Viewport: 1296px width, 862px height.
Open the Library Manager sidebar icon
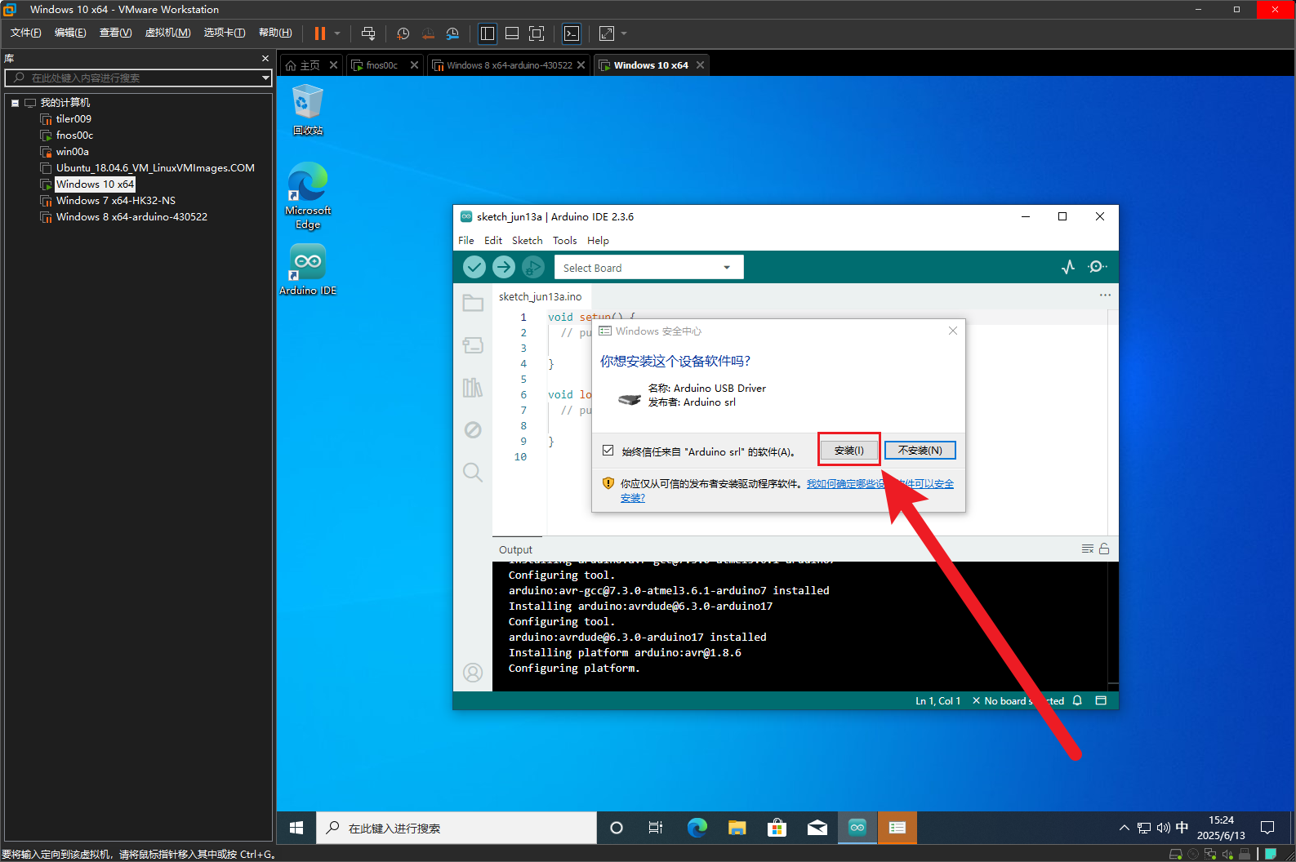point(473,388)
